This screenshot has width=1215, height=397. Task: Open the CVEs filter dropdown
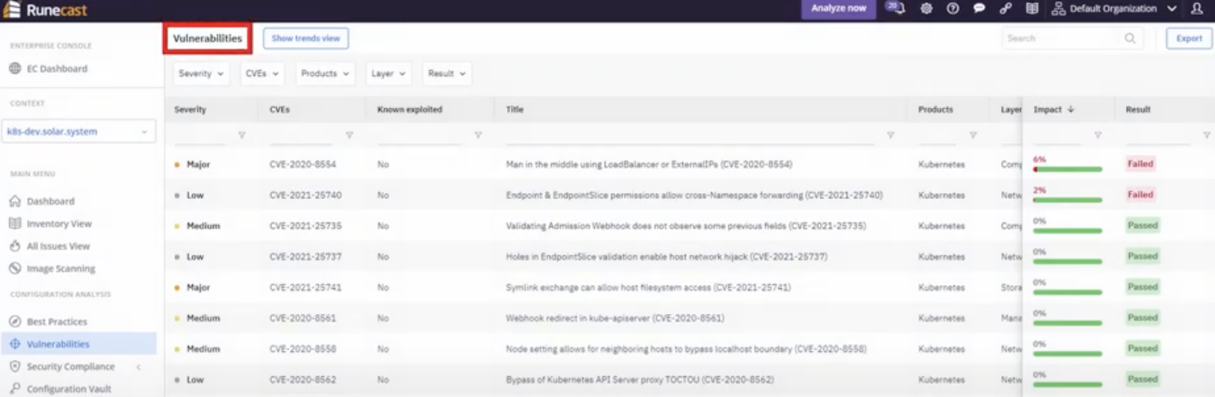click(262, 74)
